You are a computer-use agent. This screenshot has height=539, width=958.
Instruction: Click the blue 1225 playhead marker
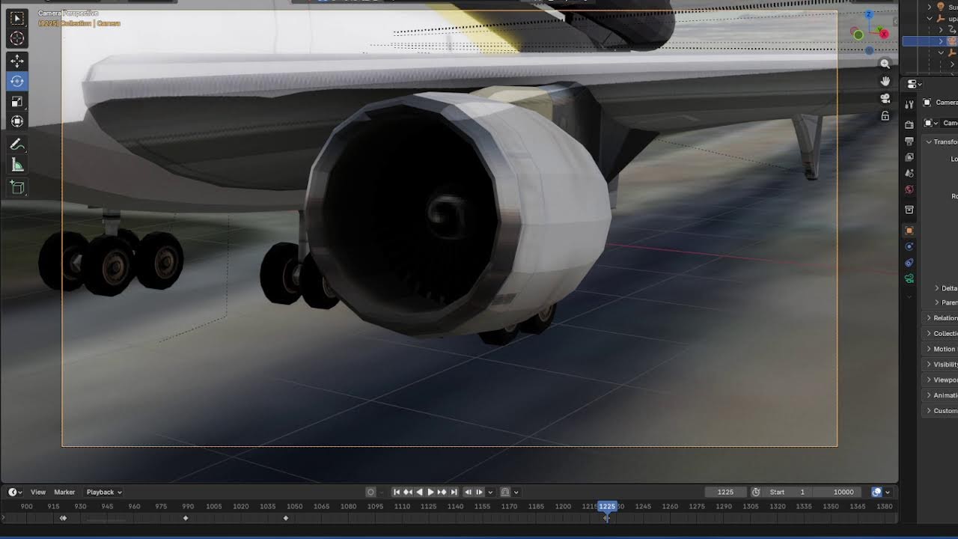point(607,507)
